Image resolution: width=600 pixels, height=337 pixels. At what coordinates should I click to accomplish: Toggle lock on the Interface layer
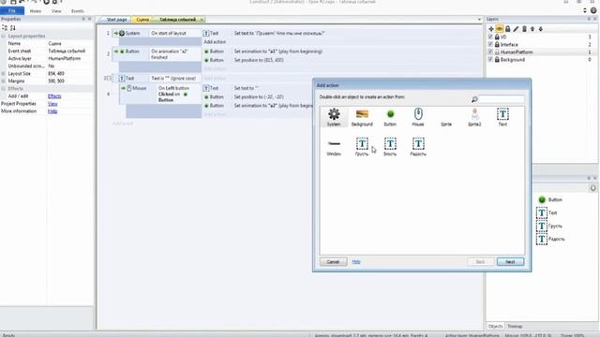click(x=497, y=44)
